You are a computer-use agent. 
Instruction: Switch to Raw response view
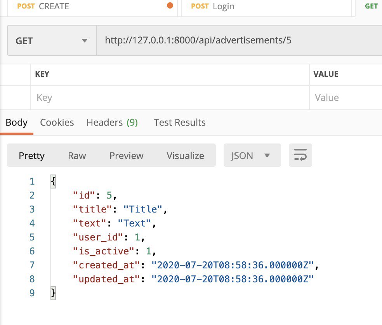(77, 156)
